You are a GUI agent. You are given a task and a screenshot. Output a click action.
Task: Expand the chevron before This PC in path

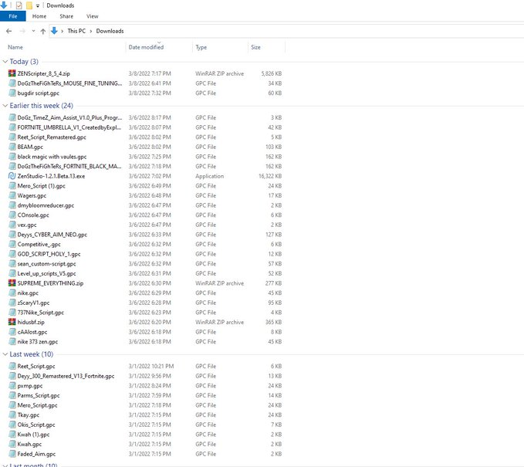[x=63, y=31]
